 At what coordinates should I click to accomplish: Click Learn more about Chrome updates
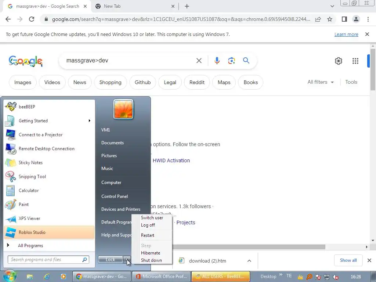point(346,35)
